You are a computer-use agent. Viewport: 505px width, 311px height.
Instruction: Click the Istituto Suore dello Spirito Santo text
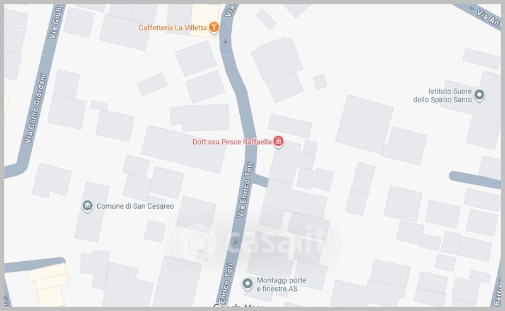pyautogui.click(x=443, y=96)
